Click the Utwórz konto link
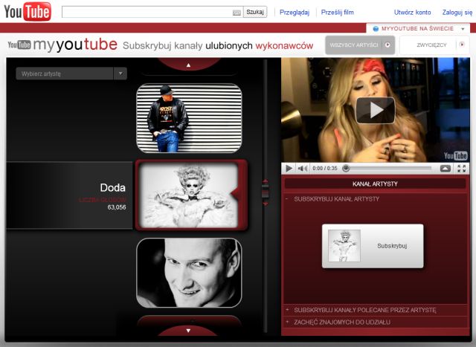 pyautogui.click(x=412, y=13)
